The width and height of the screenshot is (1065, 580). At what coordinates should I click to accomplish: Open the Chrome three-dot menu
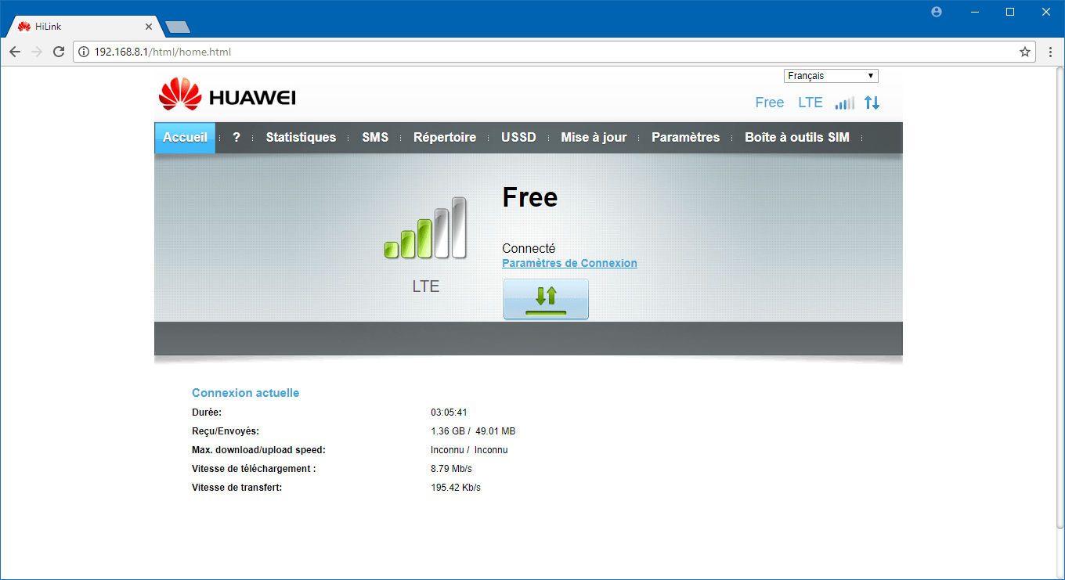[x=1051, y=52]
